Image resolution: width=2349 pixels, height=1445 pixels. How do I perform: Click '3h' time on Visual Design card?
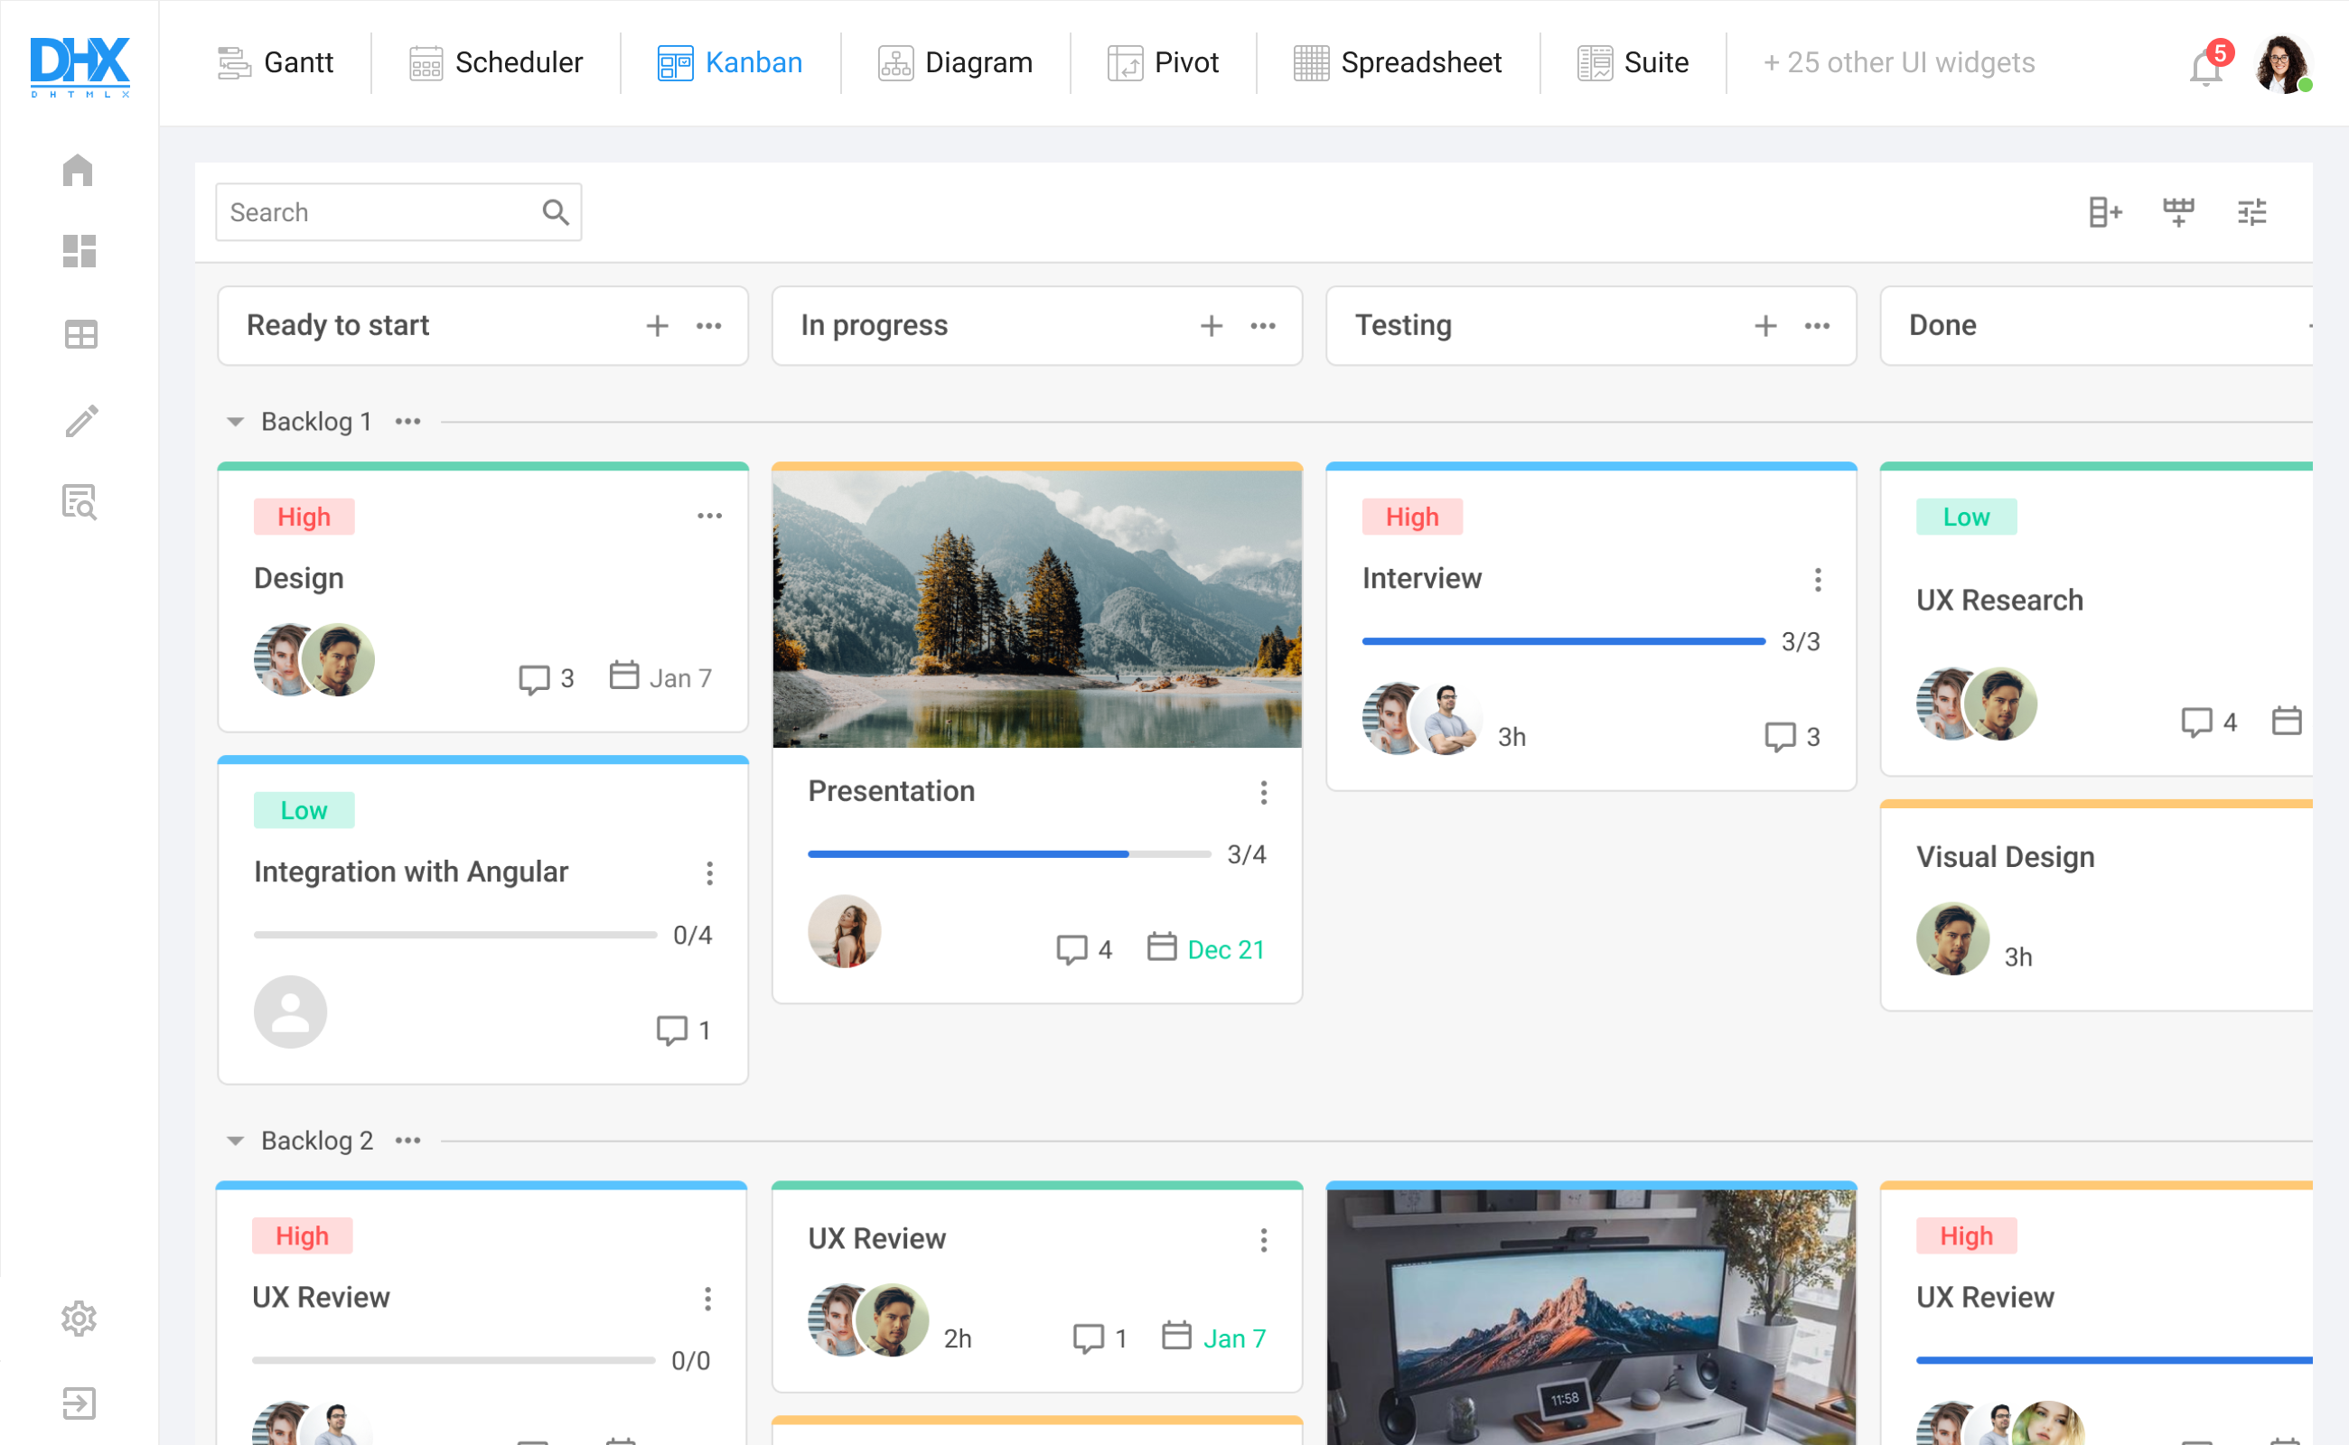pyautogui.click(x=2018, y=957)
